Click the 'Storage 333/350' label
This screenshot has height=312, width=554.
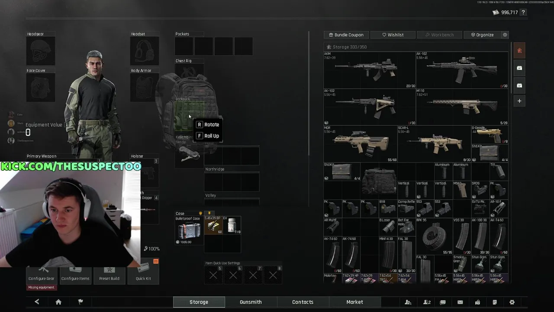point(349,47)
